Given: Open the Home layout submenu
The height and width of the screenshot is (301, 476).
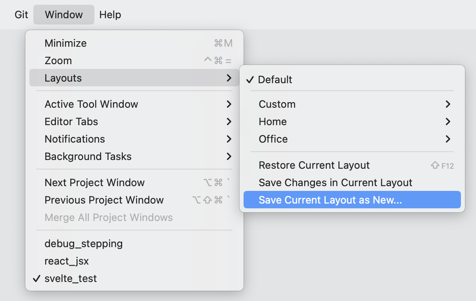Looking at the screenshot, I should click(273, 122).
